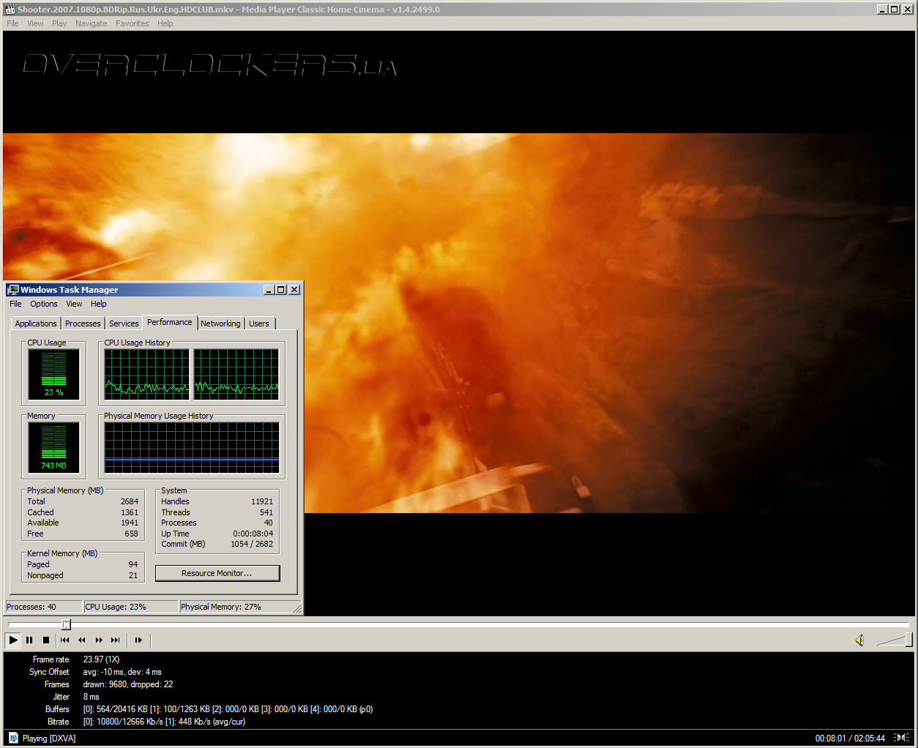Open Task Manager's Options menu
This screenshot has height=748, width=918.
[x=44, y=304]
